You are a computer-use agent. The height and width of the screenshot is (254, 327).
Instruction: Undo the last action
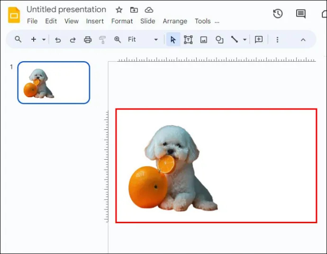pyautogui.click(x=58, y=40)
